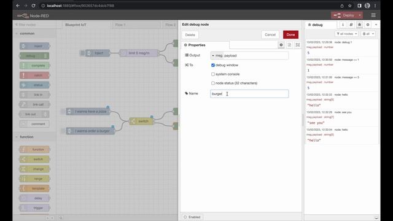Select the link out palette node

click(x=34, y=114)
